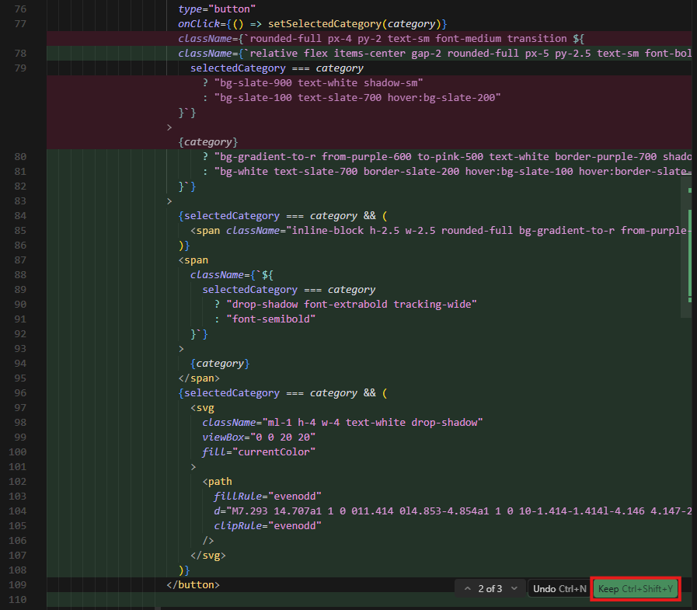Click the viewBox="0 0 20 20" attribute
The image size is (697, 610).
[x=259, y=437]
